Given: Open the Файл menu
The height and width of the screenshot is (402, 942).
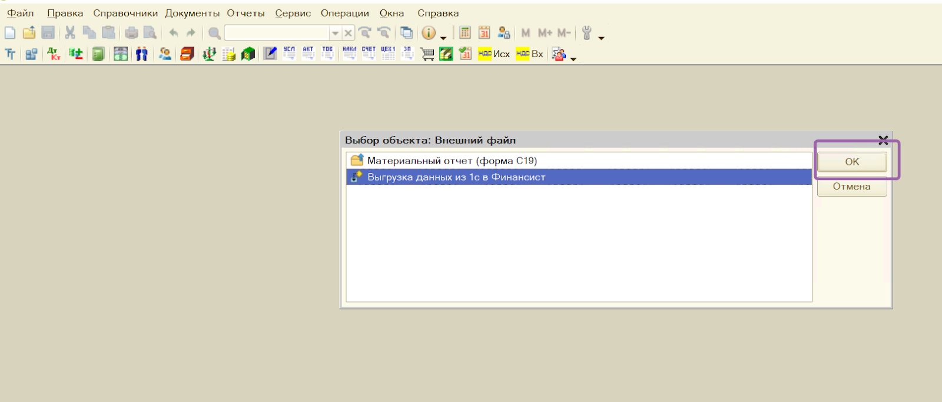Looking at the screenshot, I should (21, 13).
